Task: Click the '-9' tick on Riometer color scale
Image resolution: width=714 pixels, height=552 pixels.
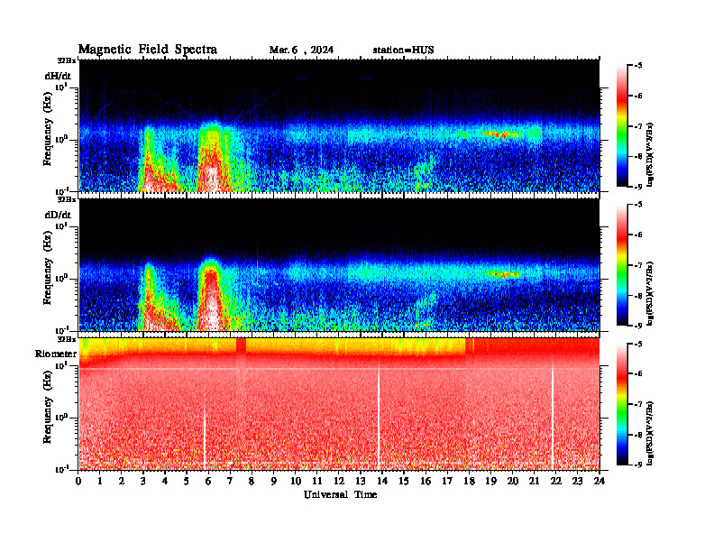Action: tap(638, 465)
